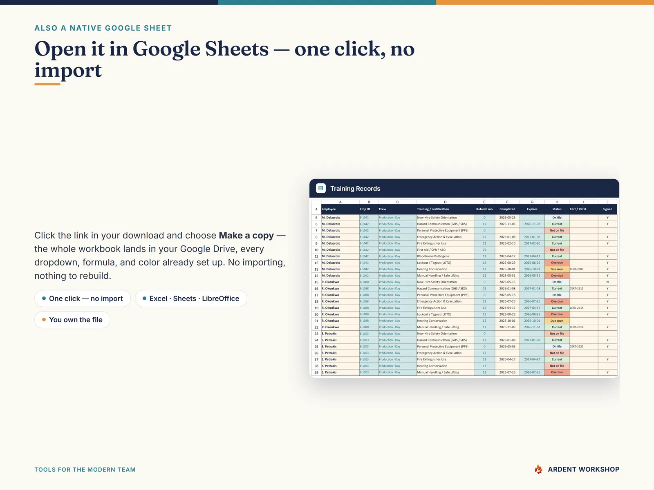This screenshot has width=654, height=490.
Task: Click the 'TOOLS FOR THE MODERN TEAM' footer text
Action: pos(85,470)
